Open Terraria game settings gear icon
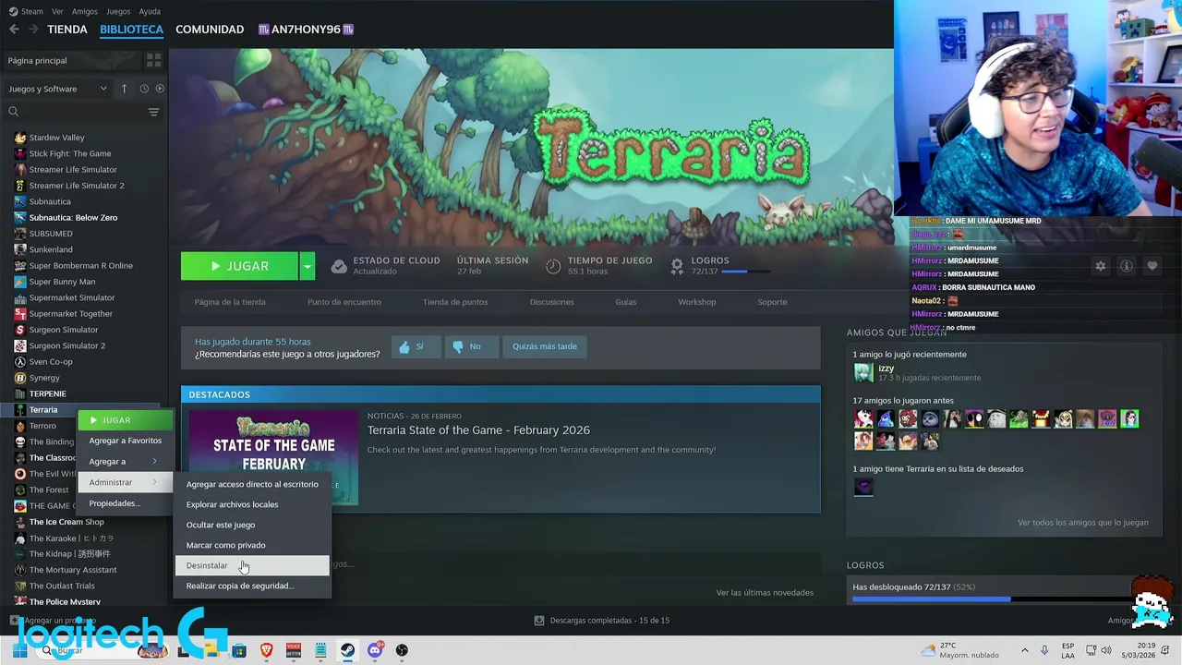1182x665 pixels. [1100, 266]
